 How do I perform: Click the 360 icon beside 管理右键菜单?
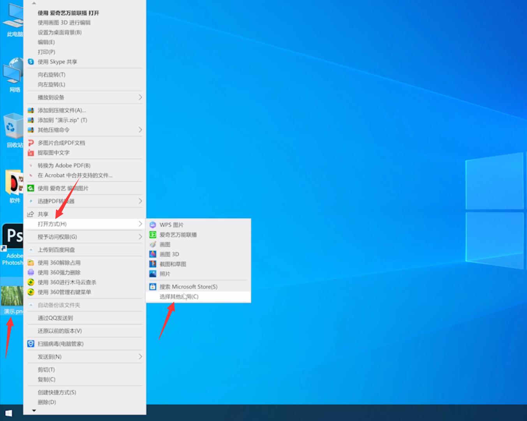(x=31, y=292)
